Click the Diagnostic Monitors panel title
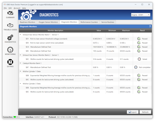The height and width of the screenshot is (121, 155). [x=28, y=26]
